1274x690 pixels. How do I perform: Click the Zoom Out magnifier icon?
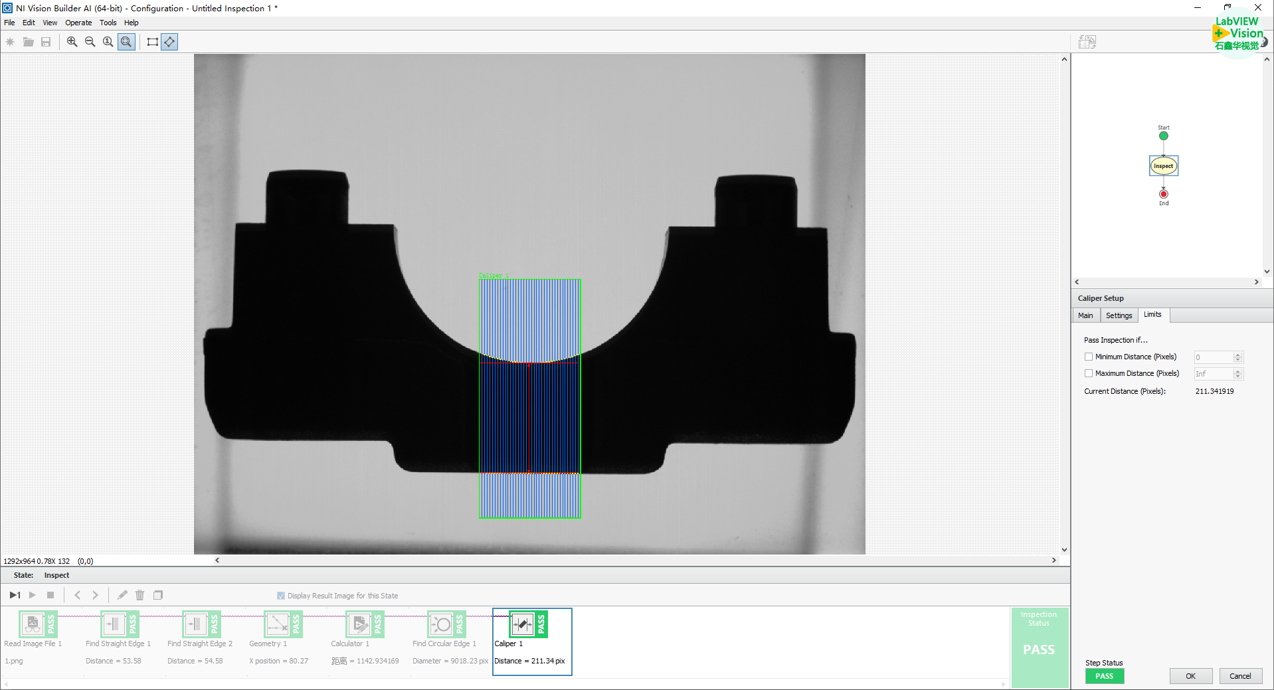[90, 42]
